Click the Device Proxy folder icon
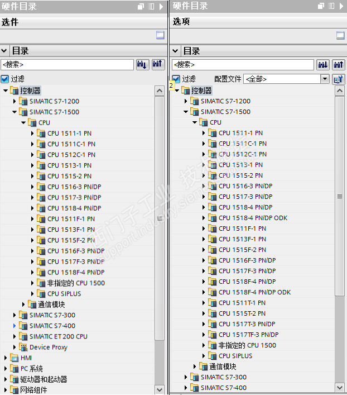The image size is (347, 395). point(23,347)
